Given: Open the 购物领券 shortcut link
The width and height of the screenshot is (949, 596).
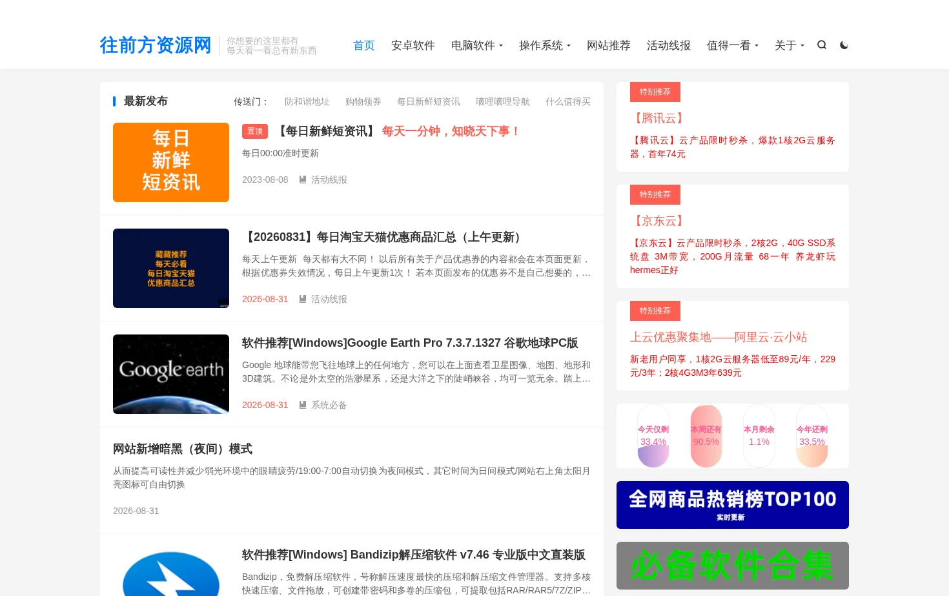Looking at the screenshot, I should tap(363, 101).
